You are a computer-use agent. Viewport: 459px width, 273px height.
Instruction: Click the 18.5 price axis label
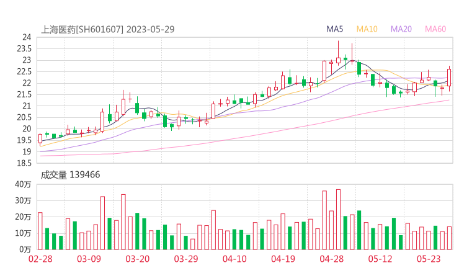coord(24,163)
